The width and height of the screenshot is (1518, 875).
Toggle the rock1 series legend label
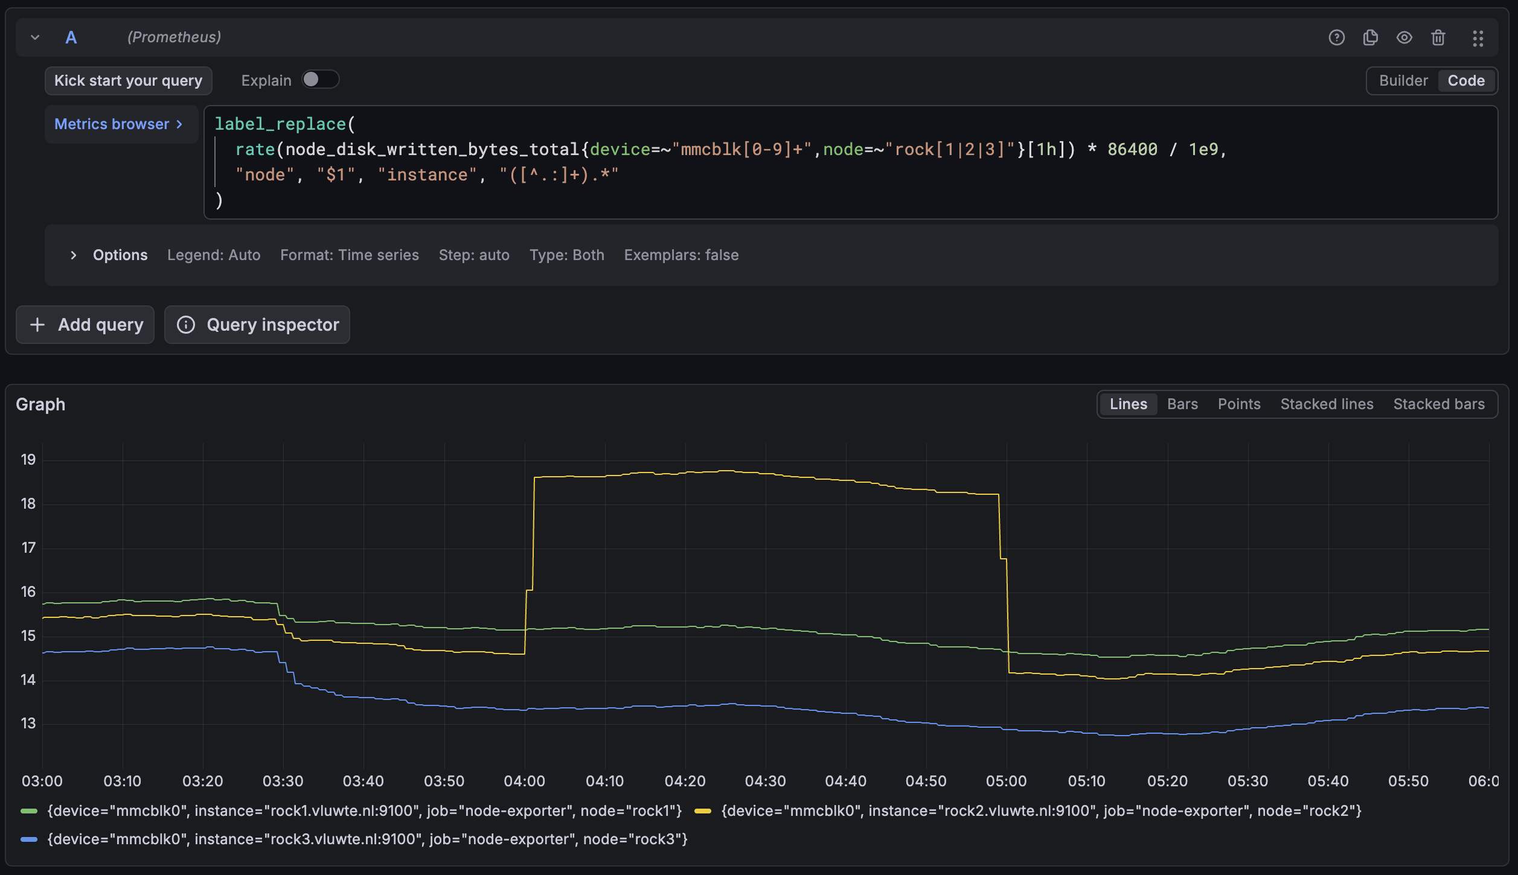pyautogui.click(x=365, y=811)
